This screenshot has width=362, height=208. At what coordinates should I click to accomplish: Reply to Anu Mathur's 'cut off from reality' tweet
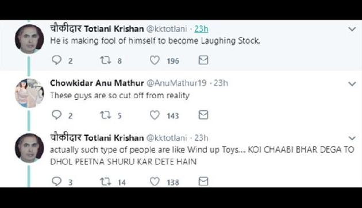[56, 115]
